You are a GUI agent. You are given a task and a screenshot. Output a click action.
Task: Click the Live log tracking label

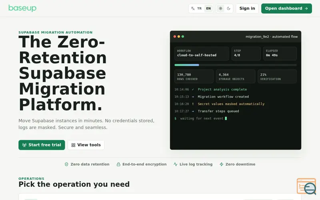click(196, 164)
